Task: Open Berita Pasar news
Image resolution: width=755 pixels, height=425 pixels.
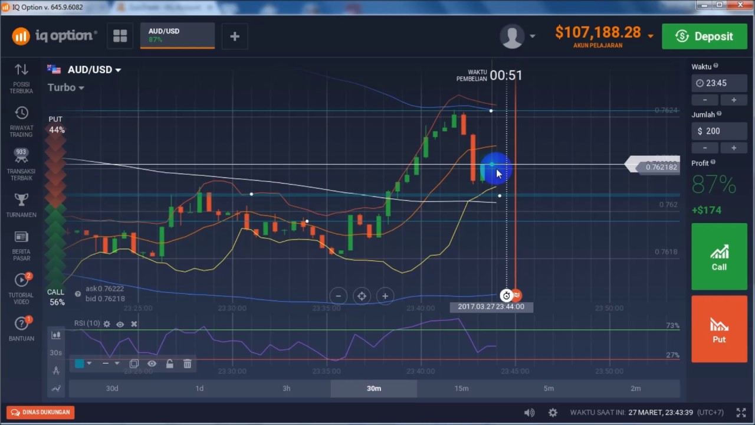Action: point(21,246)
